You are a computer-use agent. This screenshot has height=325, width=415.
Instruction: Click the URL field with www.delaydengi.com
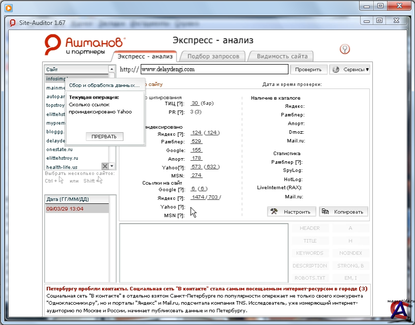coord(214,70)
